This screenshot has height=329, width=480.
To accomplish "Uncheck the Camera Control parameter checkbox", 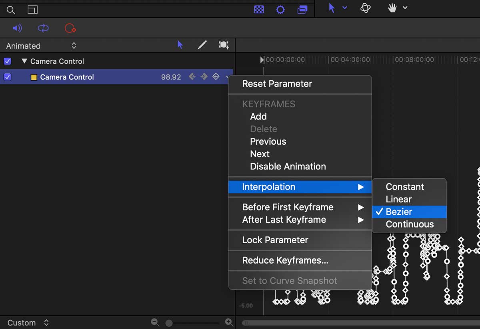I will click(7, 77).
